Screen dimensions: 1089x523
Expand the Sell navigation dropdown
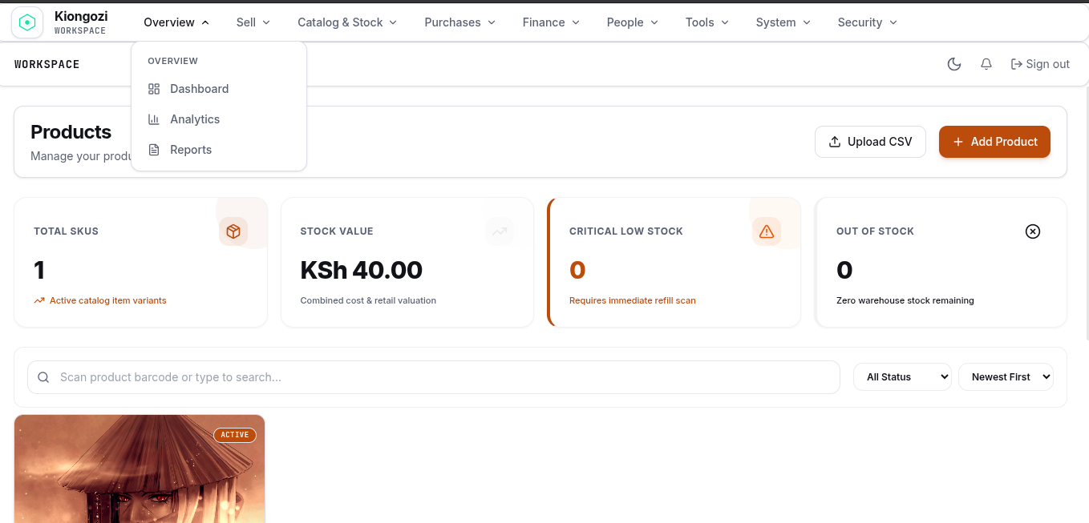[253, 22]
